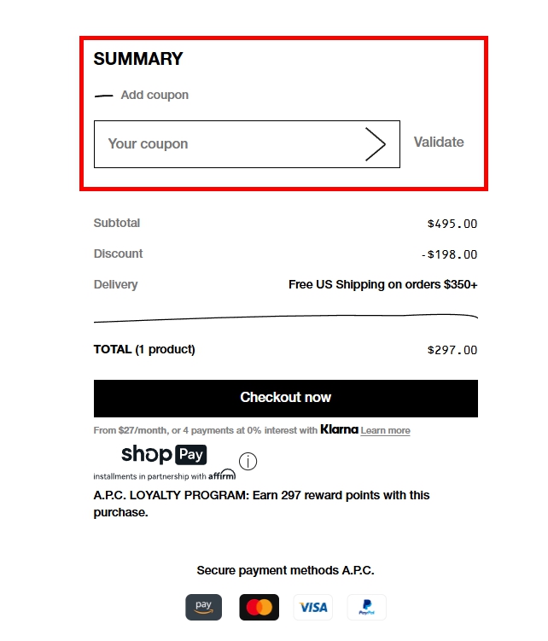
Task: Click the Mastercard payment icon
Action: [x=259, y=607]
